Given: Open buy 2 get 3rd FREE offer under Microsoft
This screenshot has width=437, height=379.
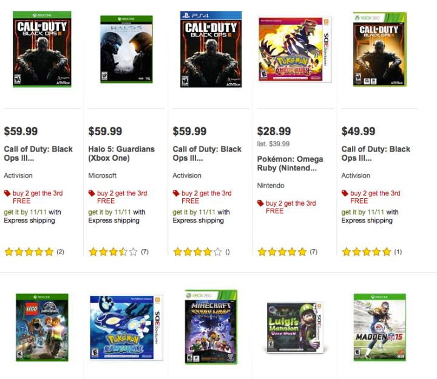Looking at the screenshot, I should coord(122,197).
